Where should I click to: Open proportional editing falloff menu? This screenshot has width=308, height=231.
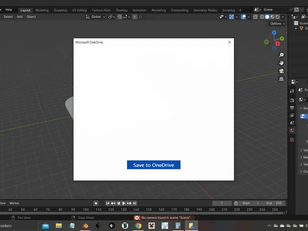pyautogui.click(x=142, y=17)
